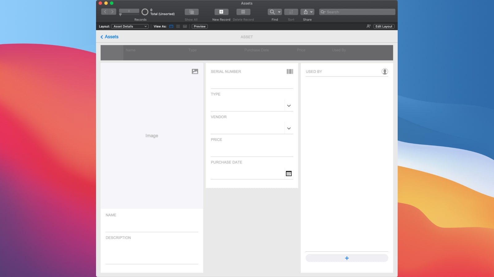Click the image placeholder icon
Viewport: 494px width, 277px height.
click(195, 71)
